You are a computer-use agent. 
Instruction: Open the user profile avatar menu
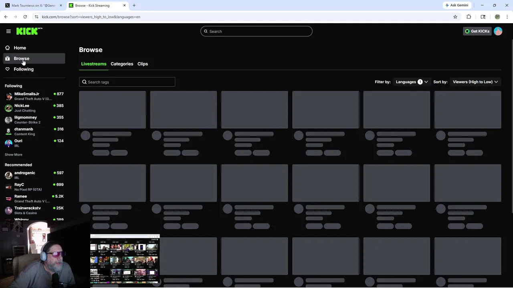coord(498,31)
